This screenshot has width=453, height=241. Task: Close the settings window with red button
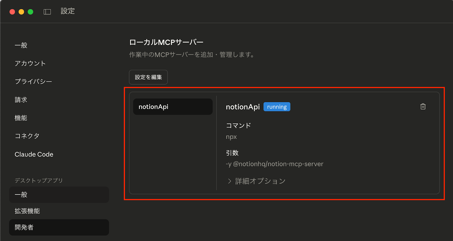click(12, 12)
